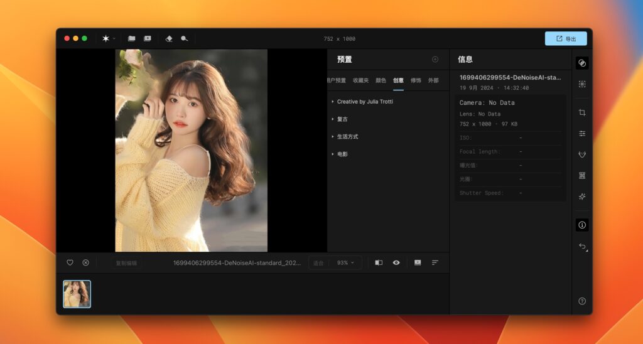Image resolution: width=643 pixels, height=344 pixels.
Task: Open the 93% zoom dropdown
Action: 345,263
